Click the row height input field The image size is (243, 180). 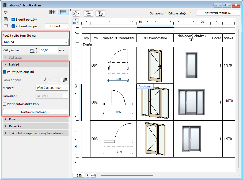tap(49, 50)
